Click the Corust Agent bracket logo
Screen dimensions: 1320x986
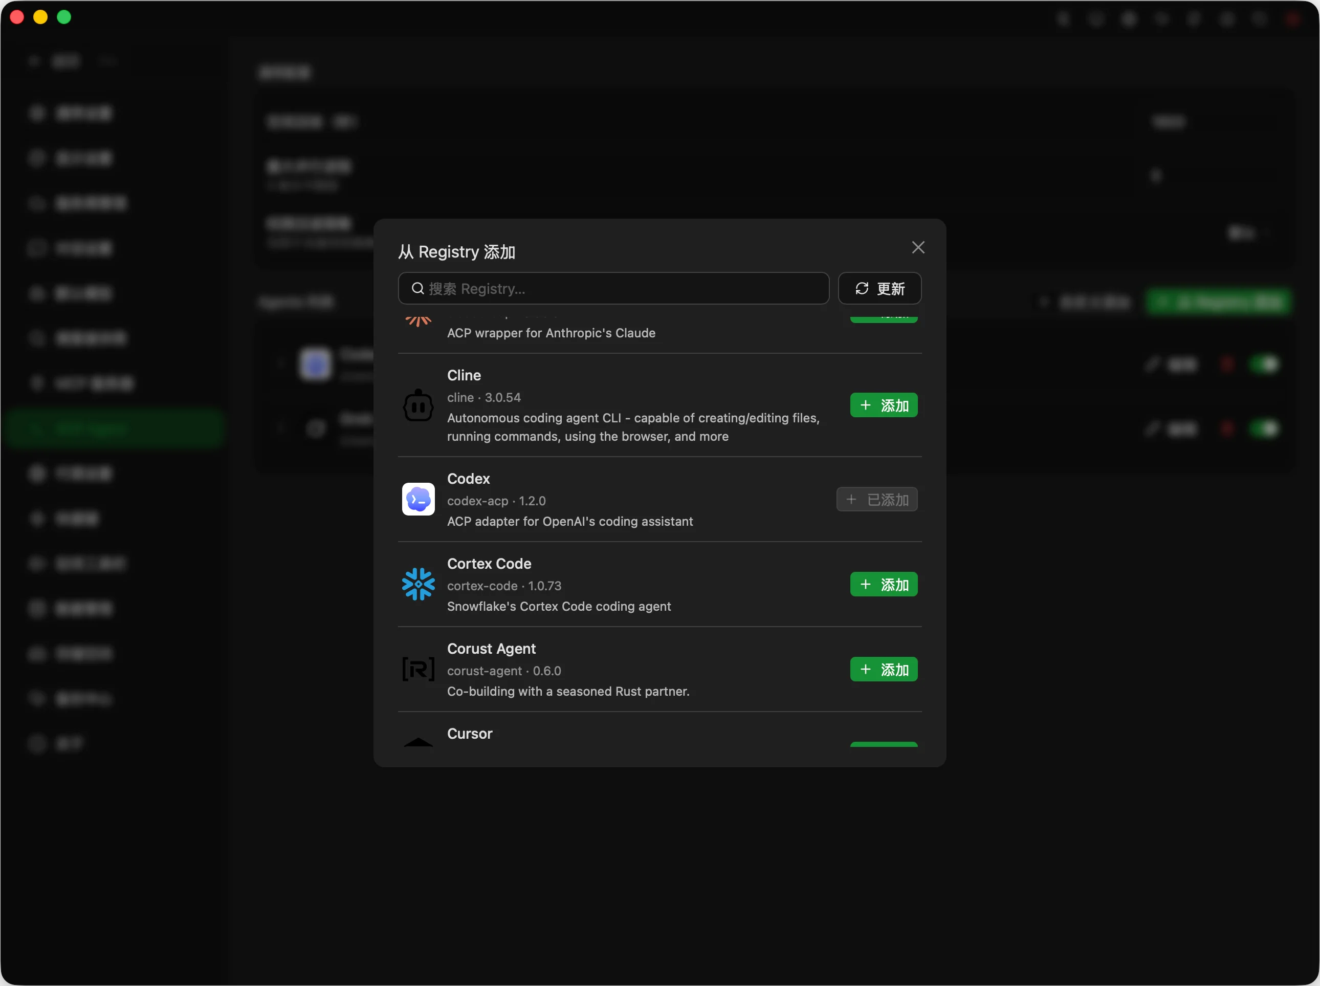(x=418, y=669)
